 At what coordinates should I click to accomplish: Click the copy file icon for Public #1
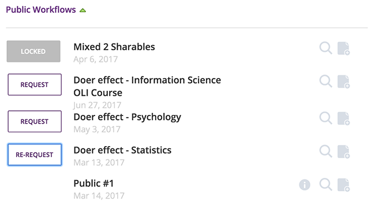[x=344, y=185]
